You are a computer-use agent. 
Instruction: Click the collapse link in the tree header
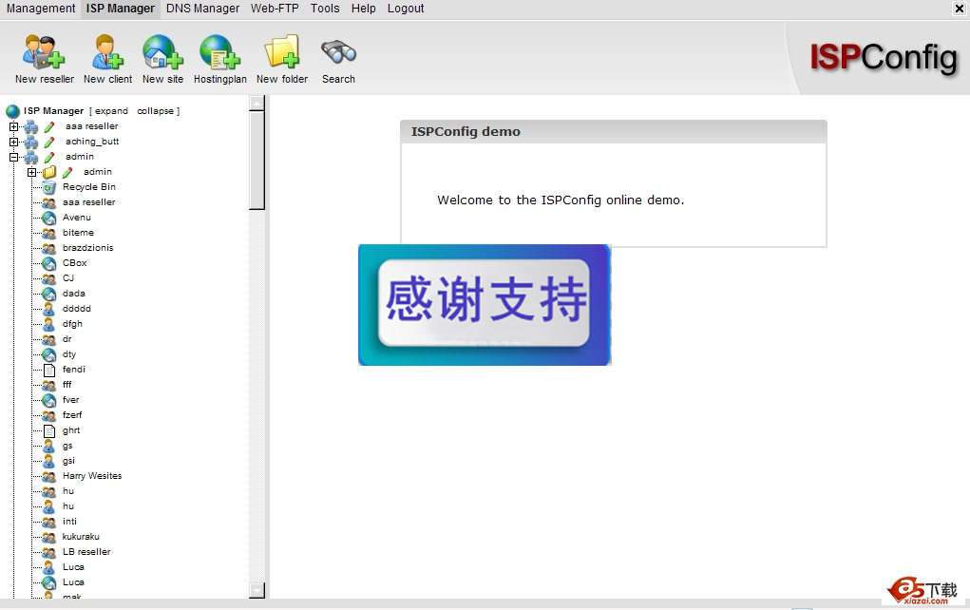pos(155,111)
